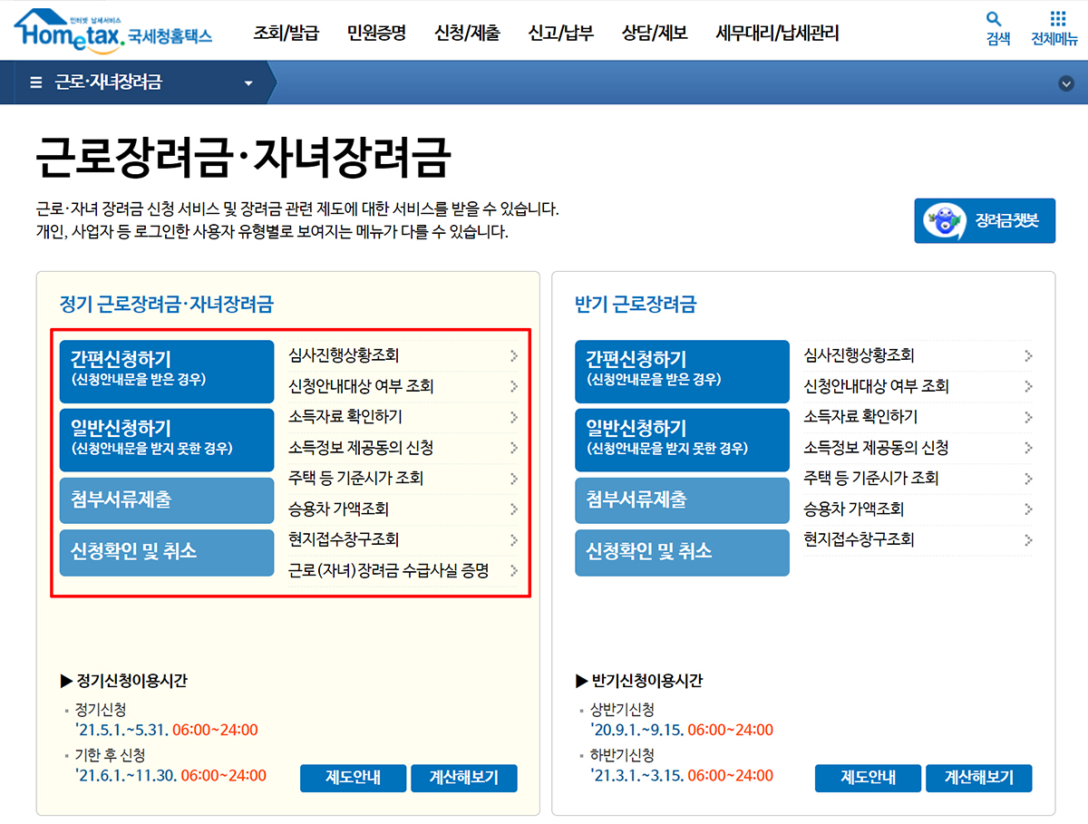Open 신청안내대상 여부 조회 in 정기 panel
The image size is (1088, 824).
[x=403, y=386]
